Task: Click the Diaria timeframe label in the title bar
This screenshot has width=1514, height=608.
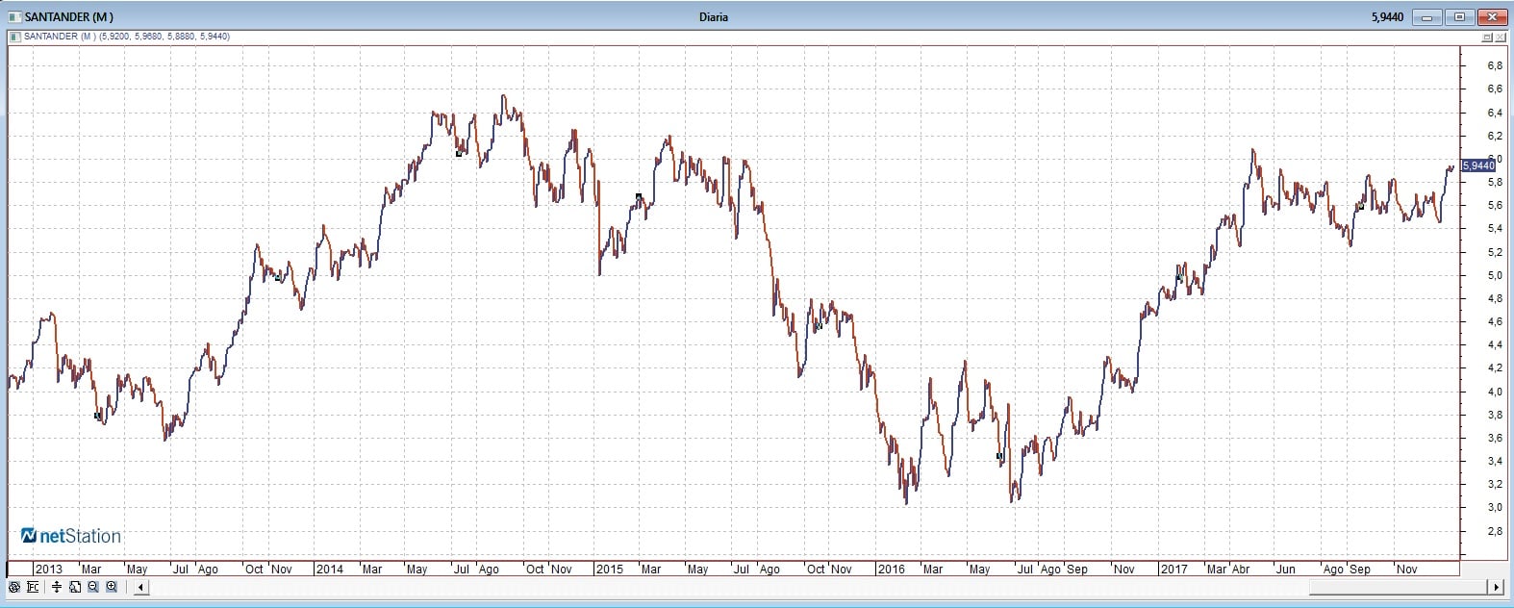Action: [x=714, y=16]
